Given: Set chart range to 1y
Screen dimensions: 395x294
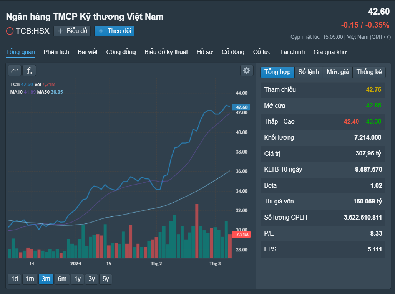Looking at the screenshot, I should click(77, 279).
